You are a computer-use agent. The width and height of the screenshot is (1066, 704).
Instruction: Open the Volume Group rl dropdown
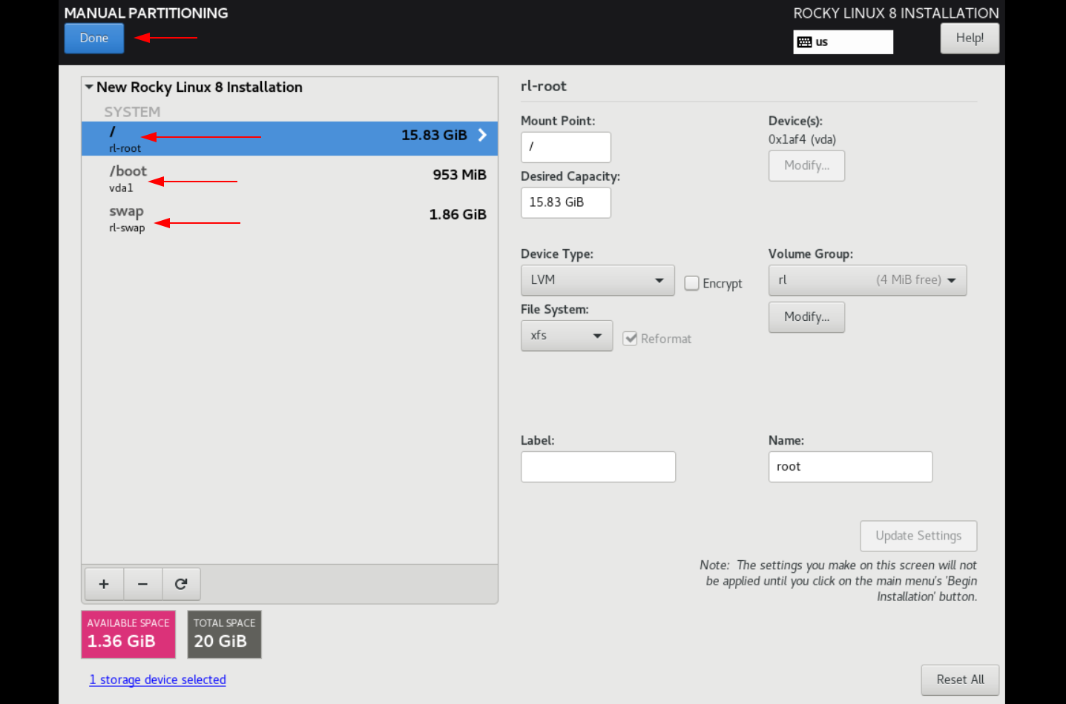pos(867,280)
